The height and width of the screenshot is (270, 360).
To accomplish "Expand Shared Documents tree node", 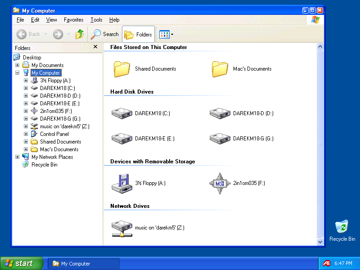I will 26,141.
